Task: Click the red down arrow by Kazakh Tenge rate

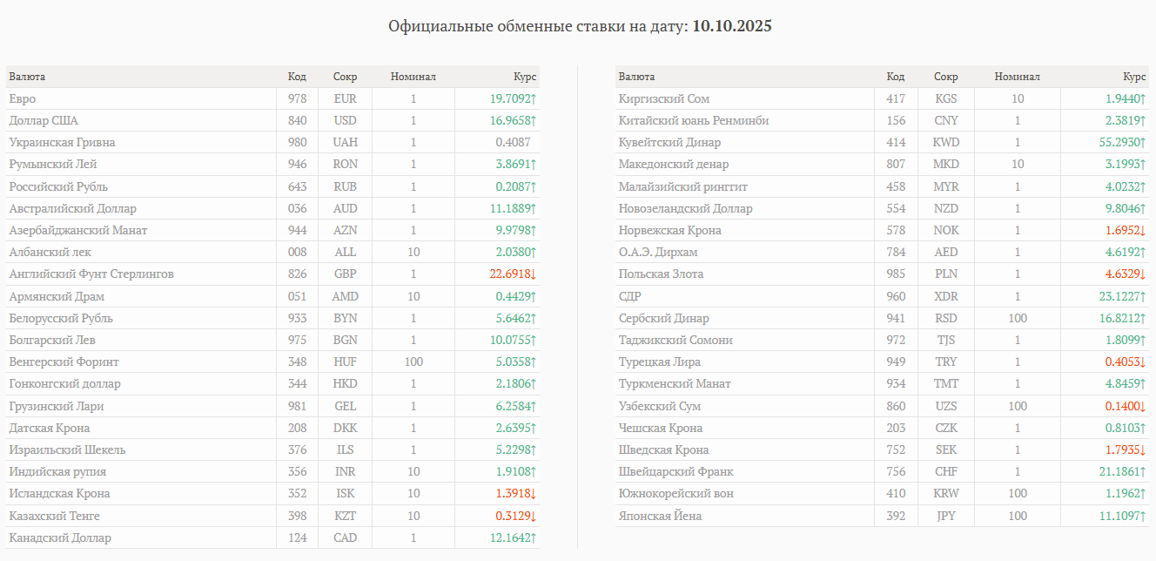Action: (534, 516)
